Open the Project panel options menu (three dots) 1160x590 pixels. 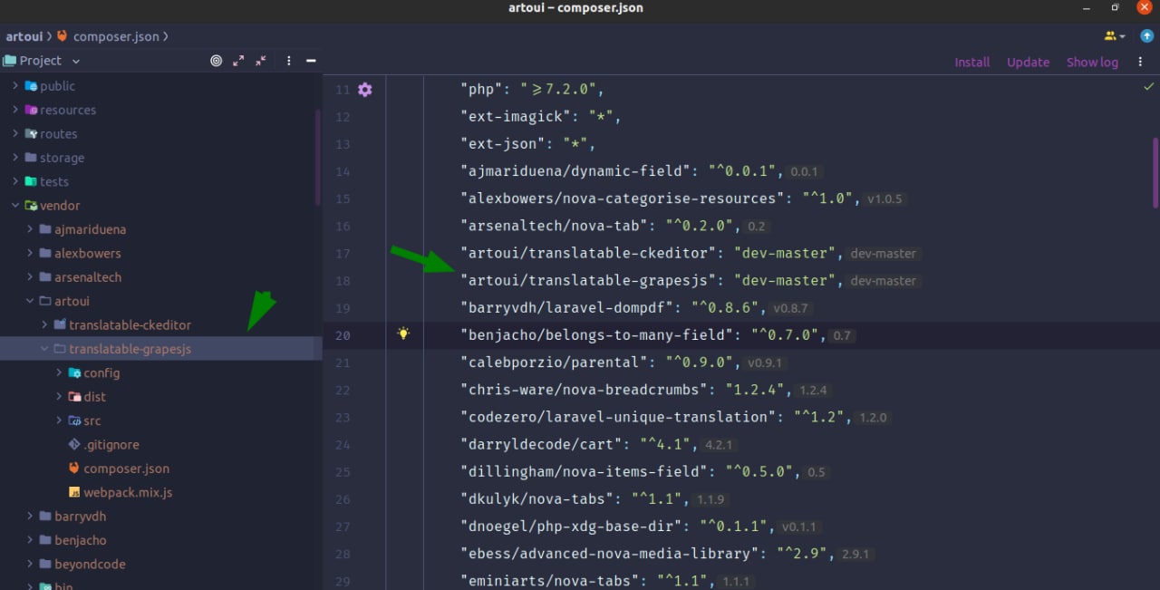pyautogui.click(x=289, y=61)
